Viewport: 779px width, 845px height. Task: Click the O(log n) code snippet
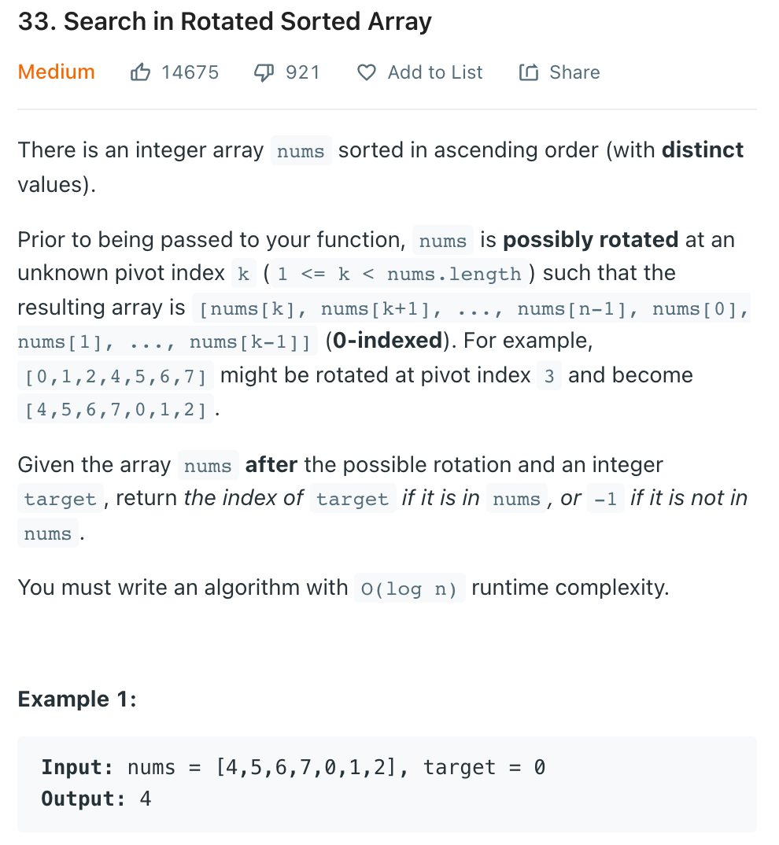pos(409,588)
